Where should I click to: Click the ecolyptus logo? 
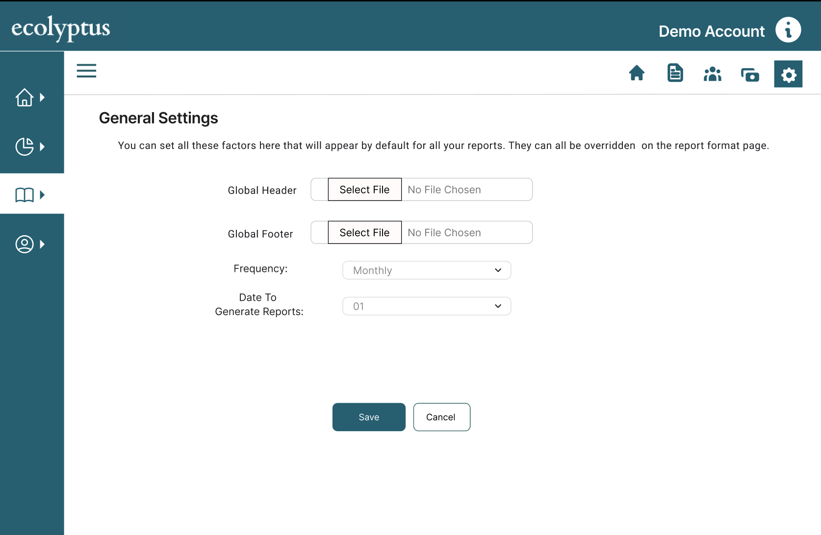(x=60, y=29)
